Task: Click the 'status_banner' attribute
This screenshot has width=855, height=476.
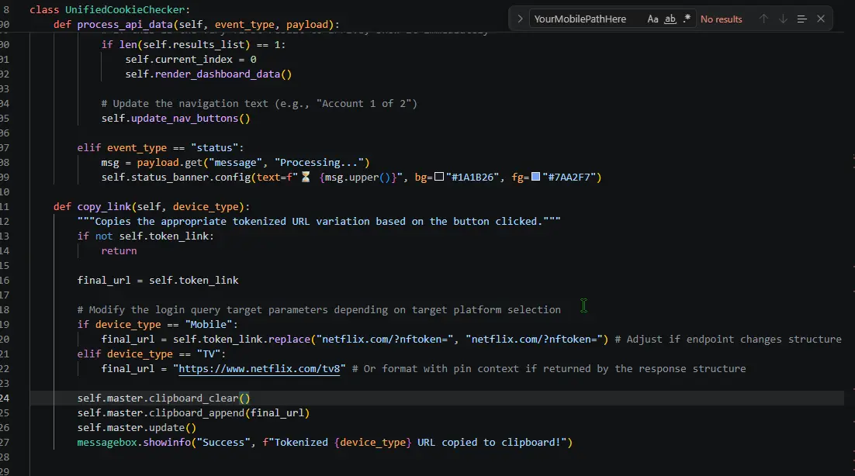Action: coord(170,177)
